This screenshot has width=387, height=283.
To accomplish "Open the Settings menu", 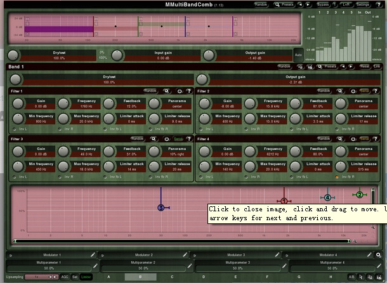I will (364, 4).
